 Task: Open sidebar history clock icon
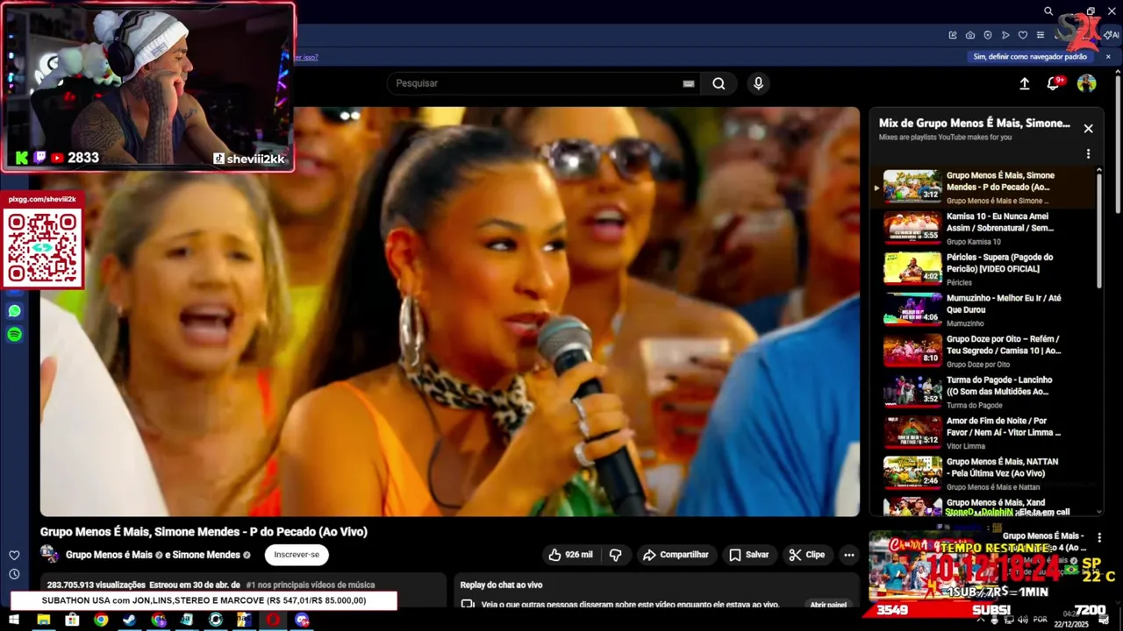(x=14, y=574)
